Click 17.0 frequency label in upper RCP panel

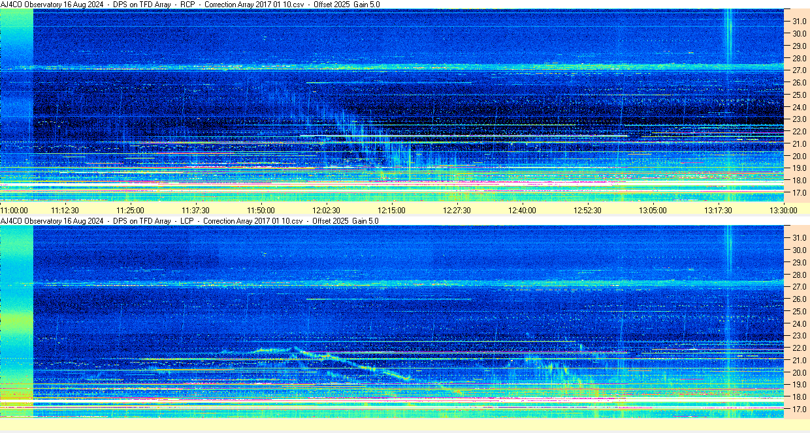[799, 194]
